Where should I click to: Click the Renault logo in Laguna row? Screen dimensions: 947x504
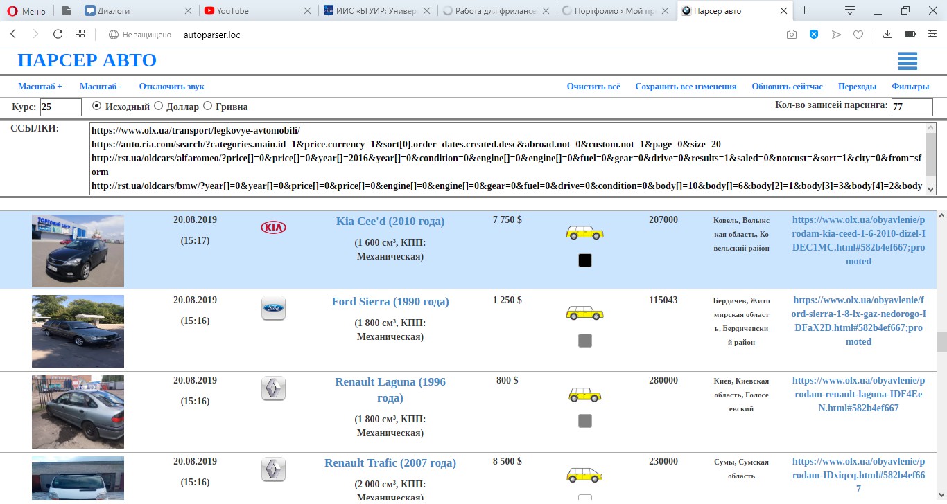273,388
